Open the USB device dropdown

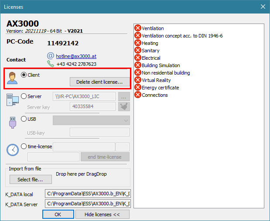click(91, 120)
